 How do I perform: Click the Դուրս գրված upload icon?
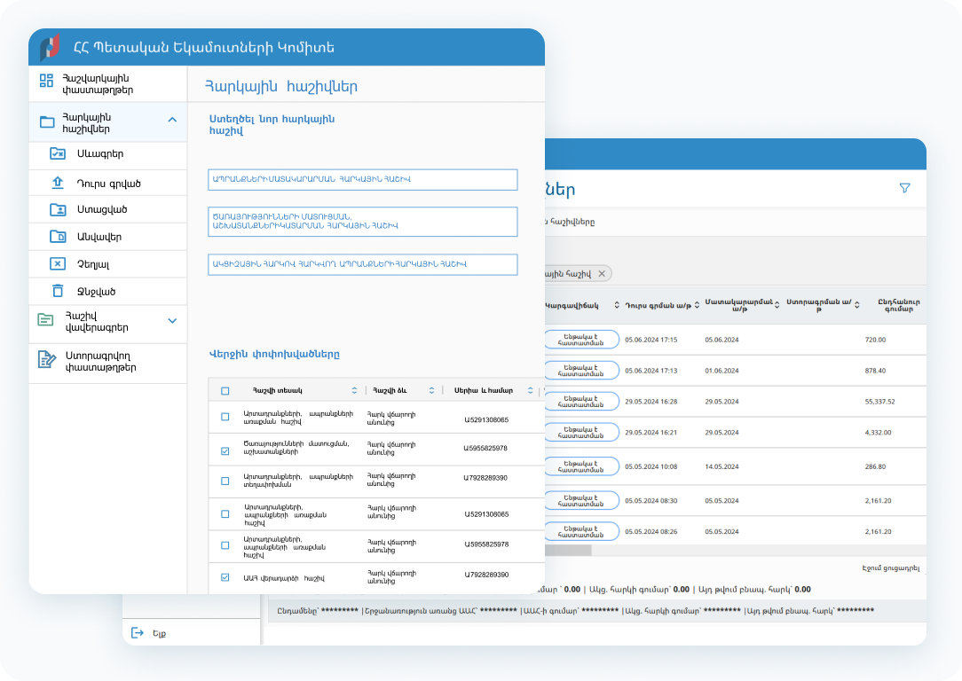[x=58, y=183]
